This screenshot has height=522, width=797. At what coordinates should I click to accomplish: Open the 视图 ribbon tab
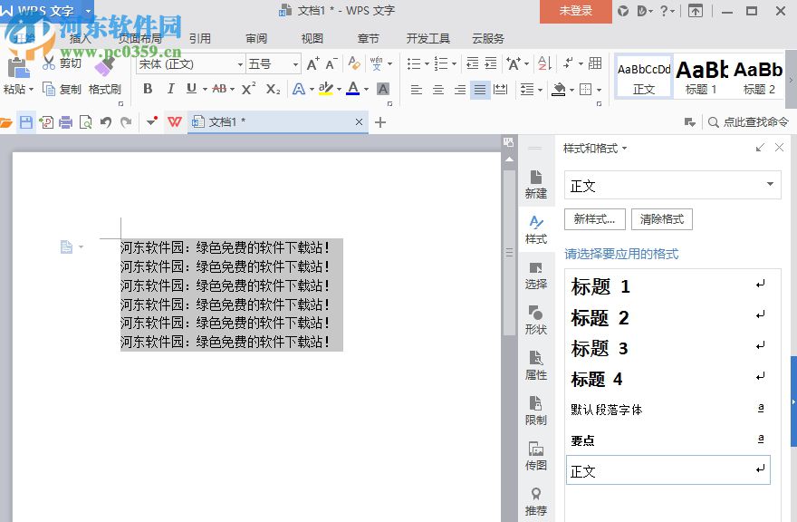click(x=312, y=39)
